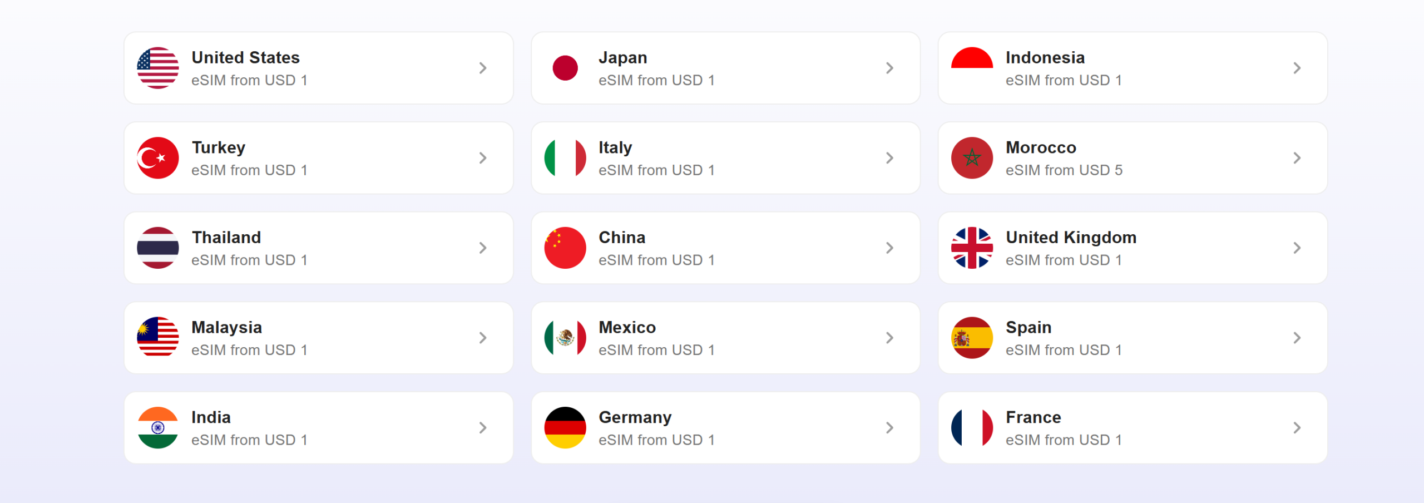Select the Thailand country name
This screenshot has height=503, width=1424.
click(x=226, y=238)
